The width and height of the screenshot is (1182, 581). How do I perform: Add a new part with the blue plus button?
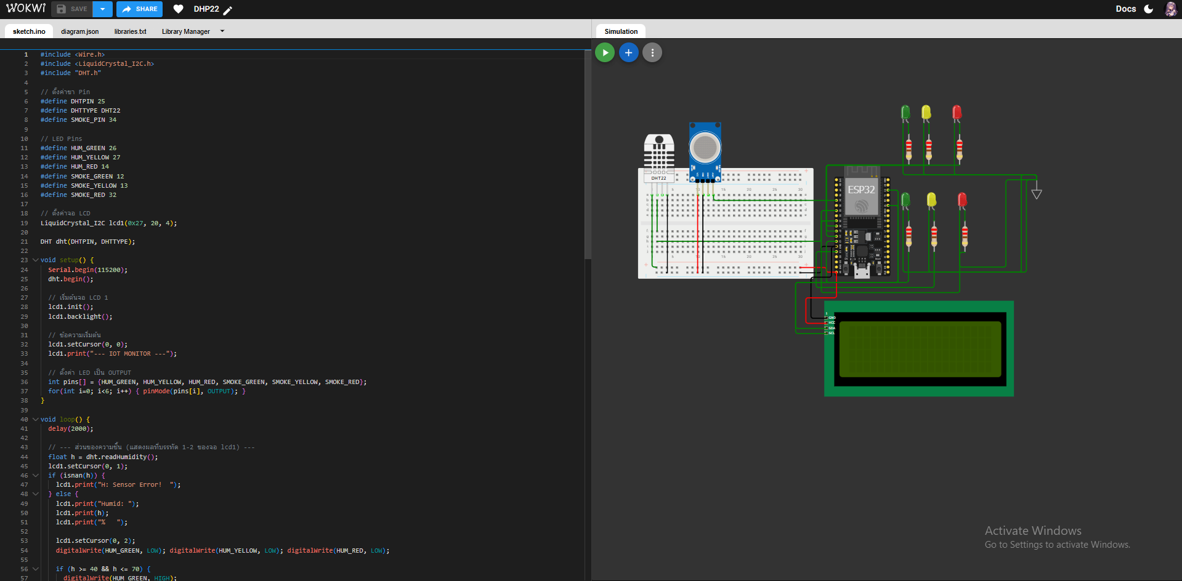point(628,53)
